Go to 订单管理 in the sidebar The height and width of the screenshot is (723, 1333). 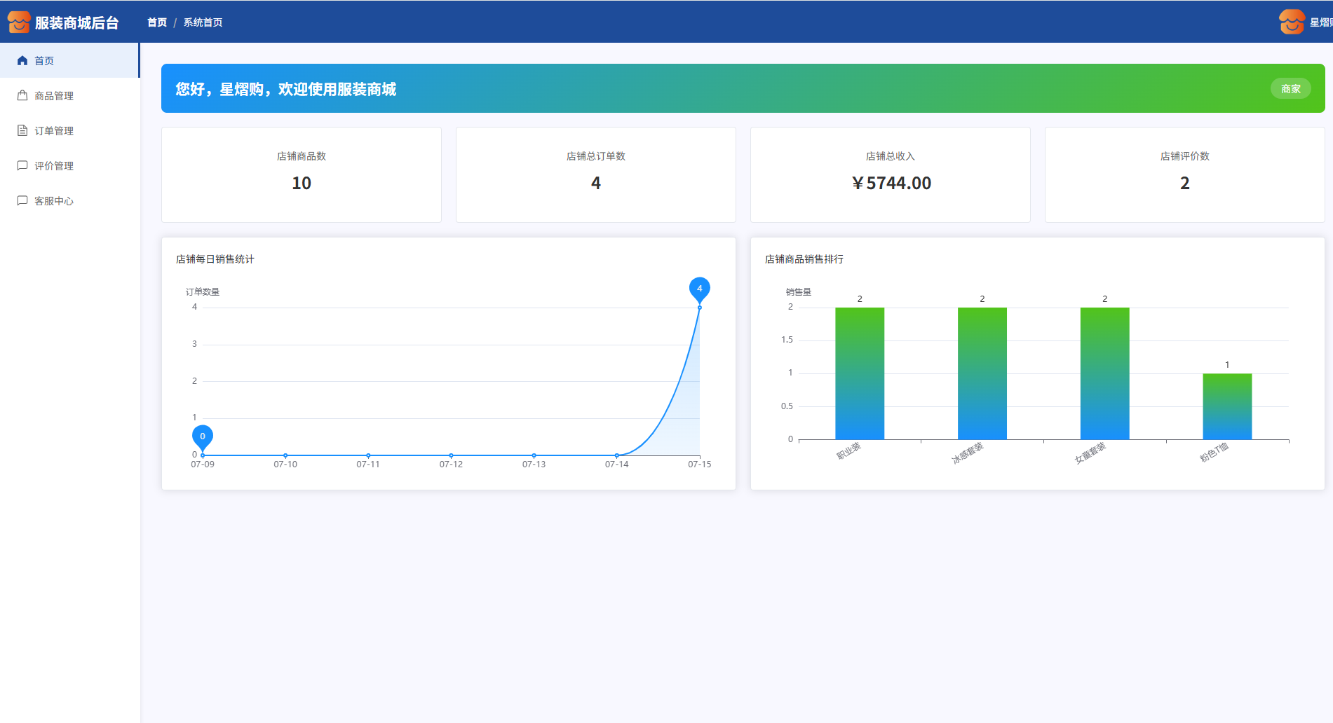coord(54,131)
